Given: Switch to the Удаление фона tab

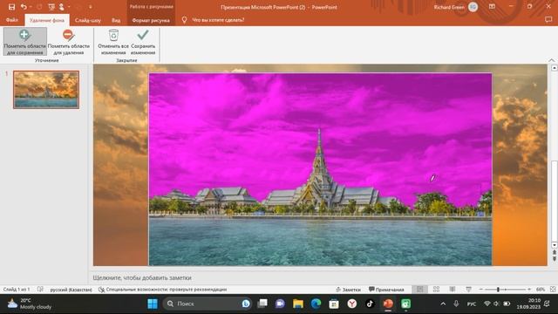Looking at the screenshot, I should [47, 20].
